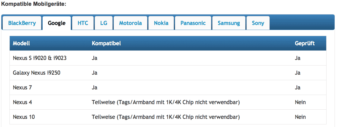The height and width of the screenshot is (127, 337).
Task: Select the Google tab
Action: tap(57, 23)
